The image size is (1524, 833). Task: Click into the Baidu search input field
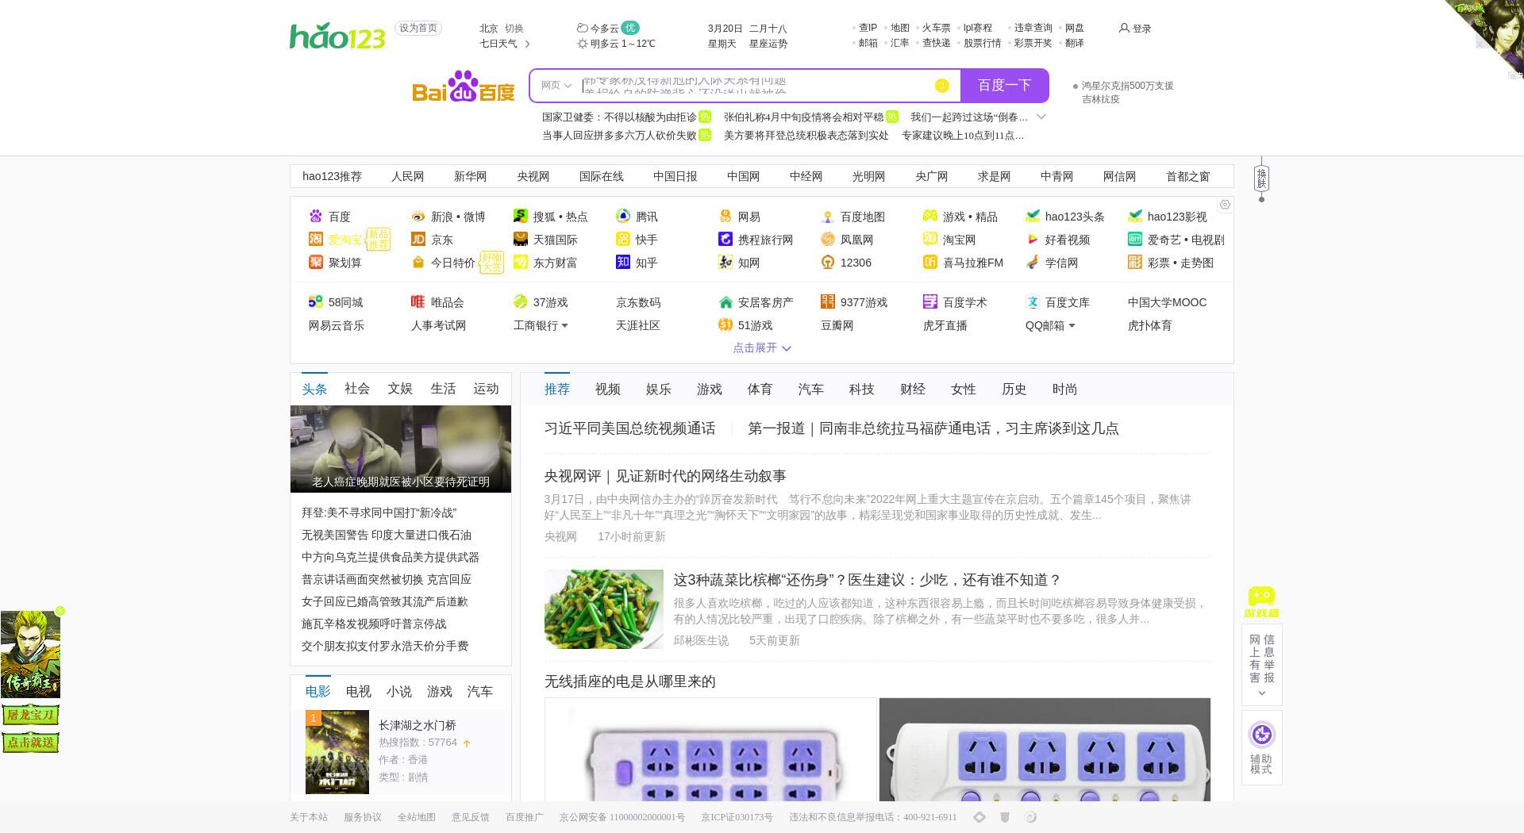[x=754, y=86]
